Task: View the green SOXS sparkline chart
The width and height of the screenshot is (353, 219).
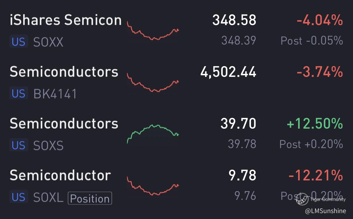Action: point(153,134)
